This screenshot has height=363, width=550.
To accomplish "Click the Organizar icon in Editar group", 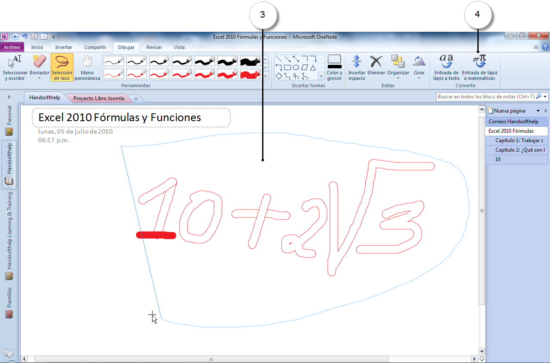I will point(398,62).
